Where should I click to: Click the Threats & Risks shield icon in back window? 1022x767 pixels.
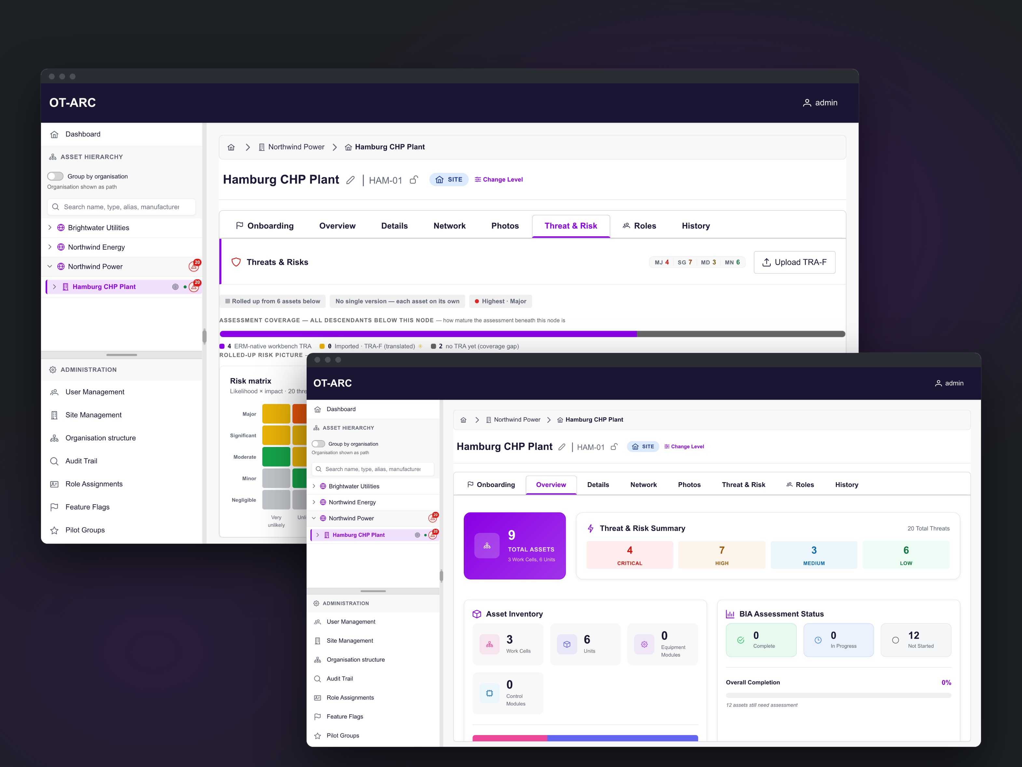[x=236, y=262]
